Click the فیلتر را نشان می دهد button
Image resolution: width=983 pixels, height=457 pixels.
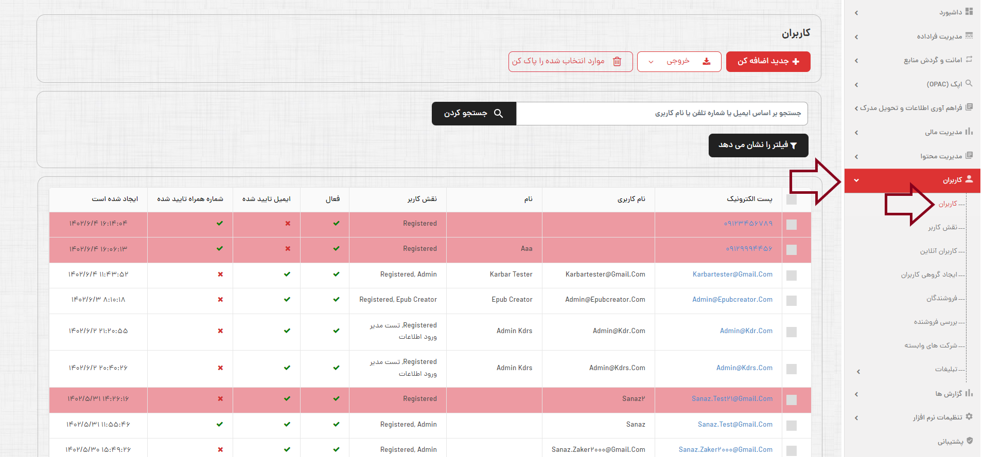pos(758,145)
